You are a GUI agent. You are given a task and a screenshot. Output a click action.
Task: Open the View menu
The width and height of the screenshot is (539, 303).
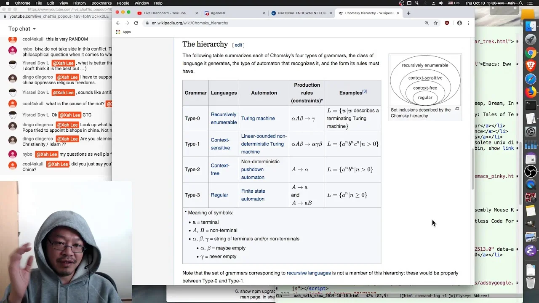64,3
